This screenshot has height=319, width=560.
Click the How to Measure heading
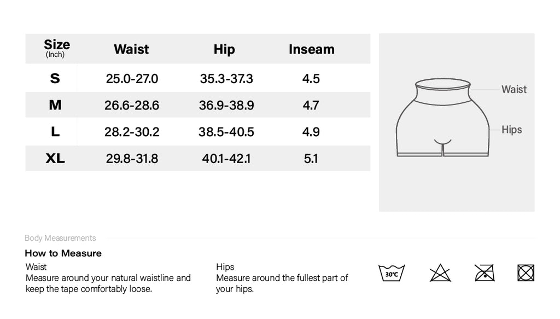click(63, 253)
